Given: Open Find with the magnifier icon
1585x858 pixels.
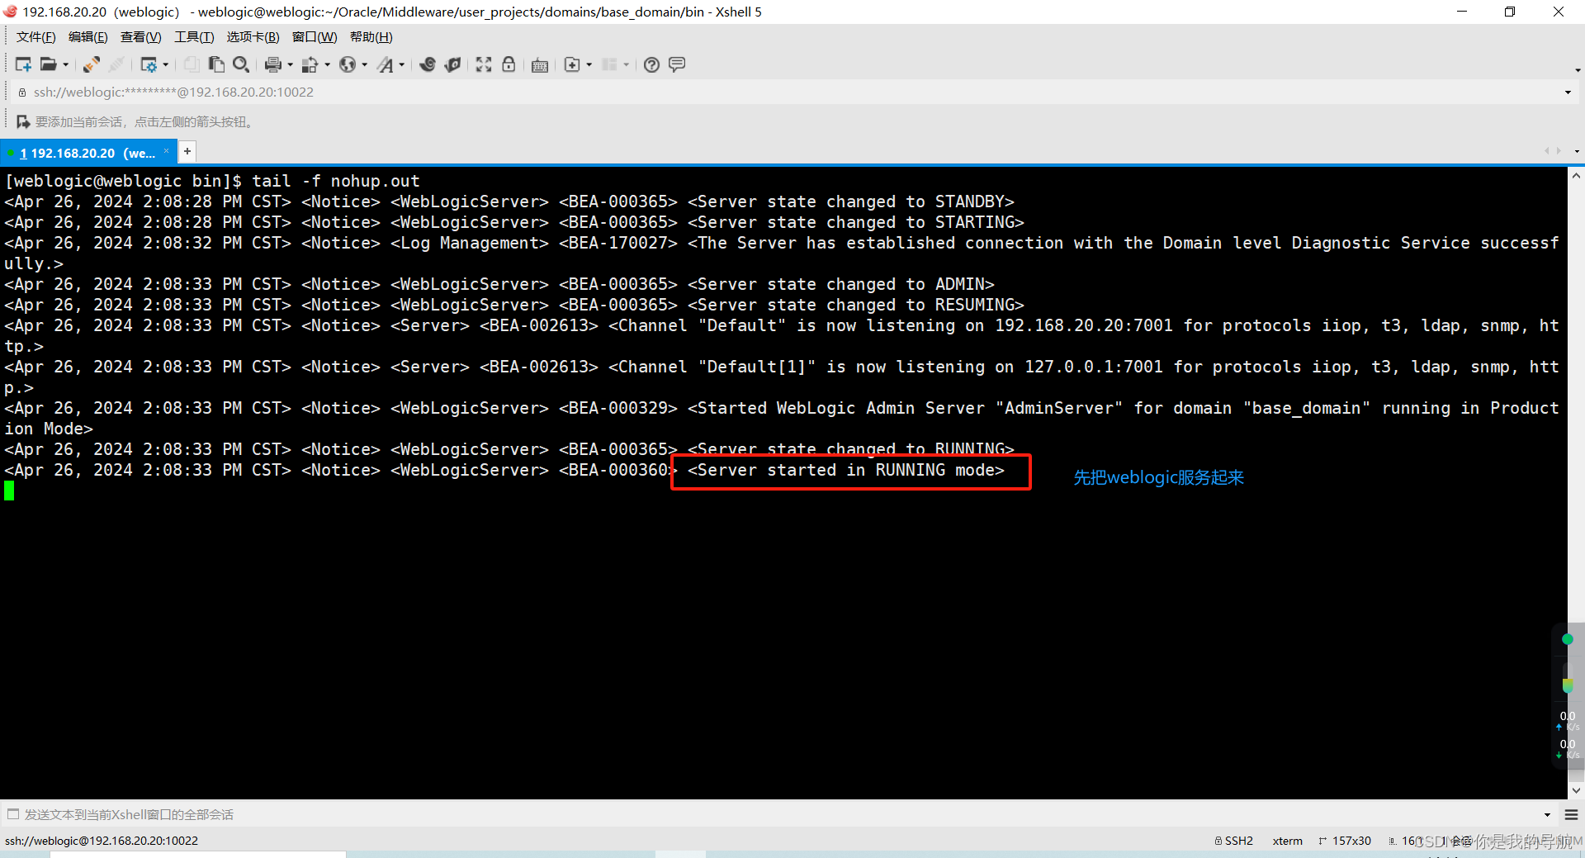Looking at the screenshot, I should click(x=241, y=64).
